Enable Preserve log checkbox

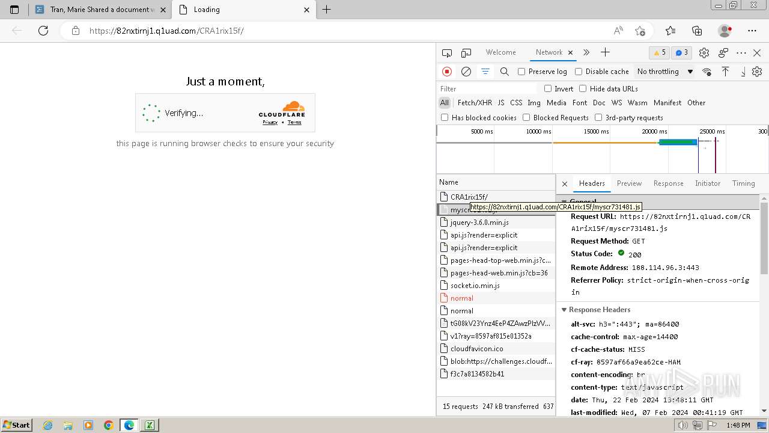(521, 72)
